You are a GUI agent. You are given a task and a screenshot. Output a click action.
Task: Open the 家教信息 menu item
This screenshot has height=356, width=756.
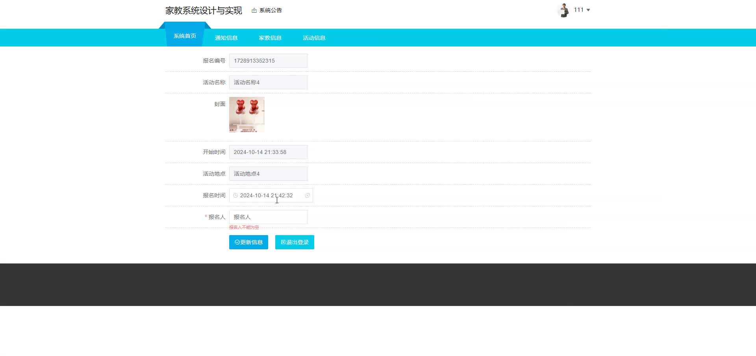click(270, 38)
